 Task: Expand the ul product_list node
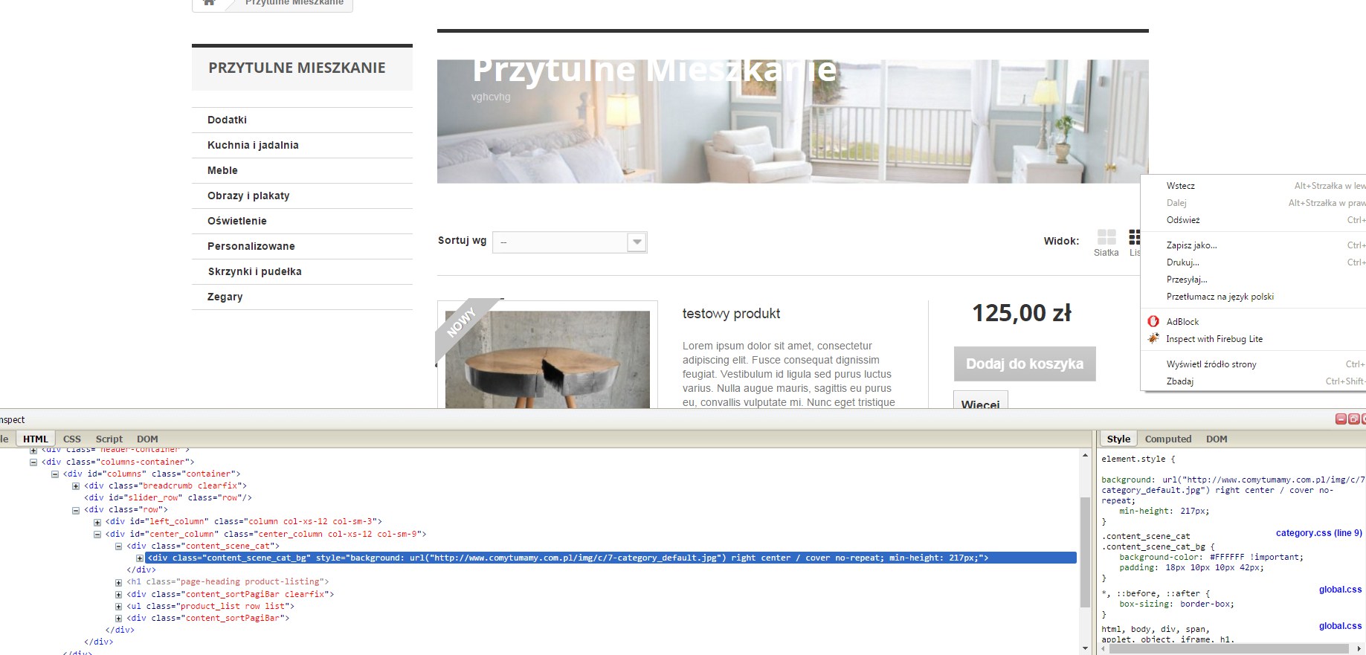pyautogui.click(x=119, y=607)
